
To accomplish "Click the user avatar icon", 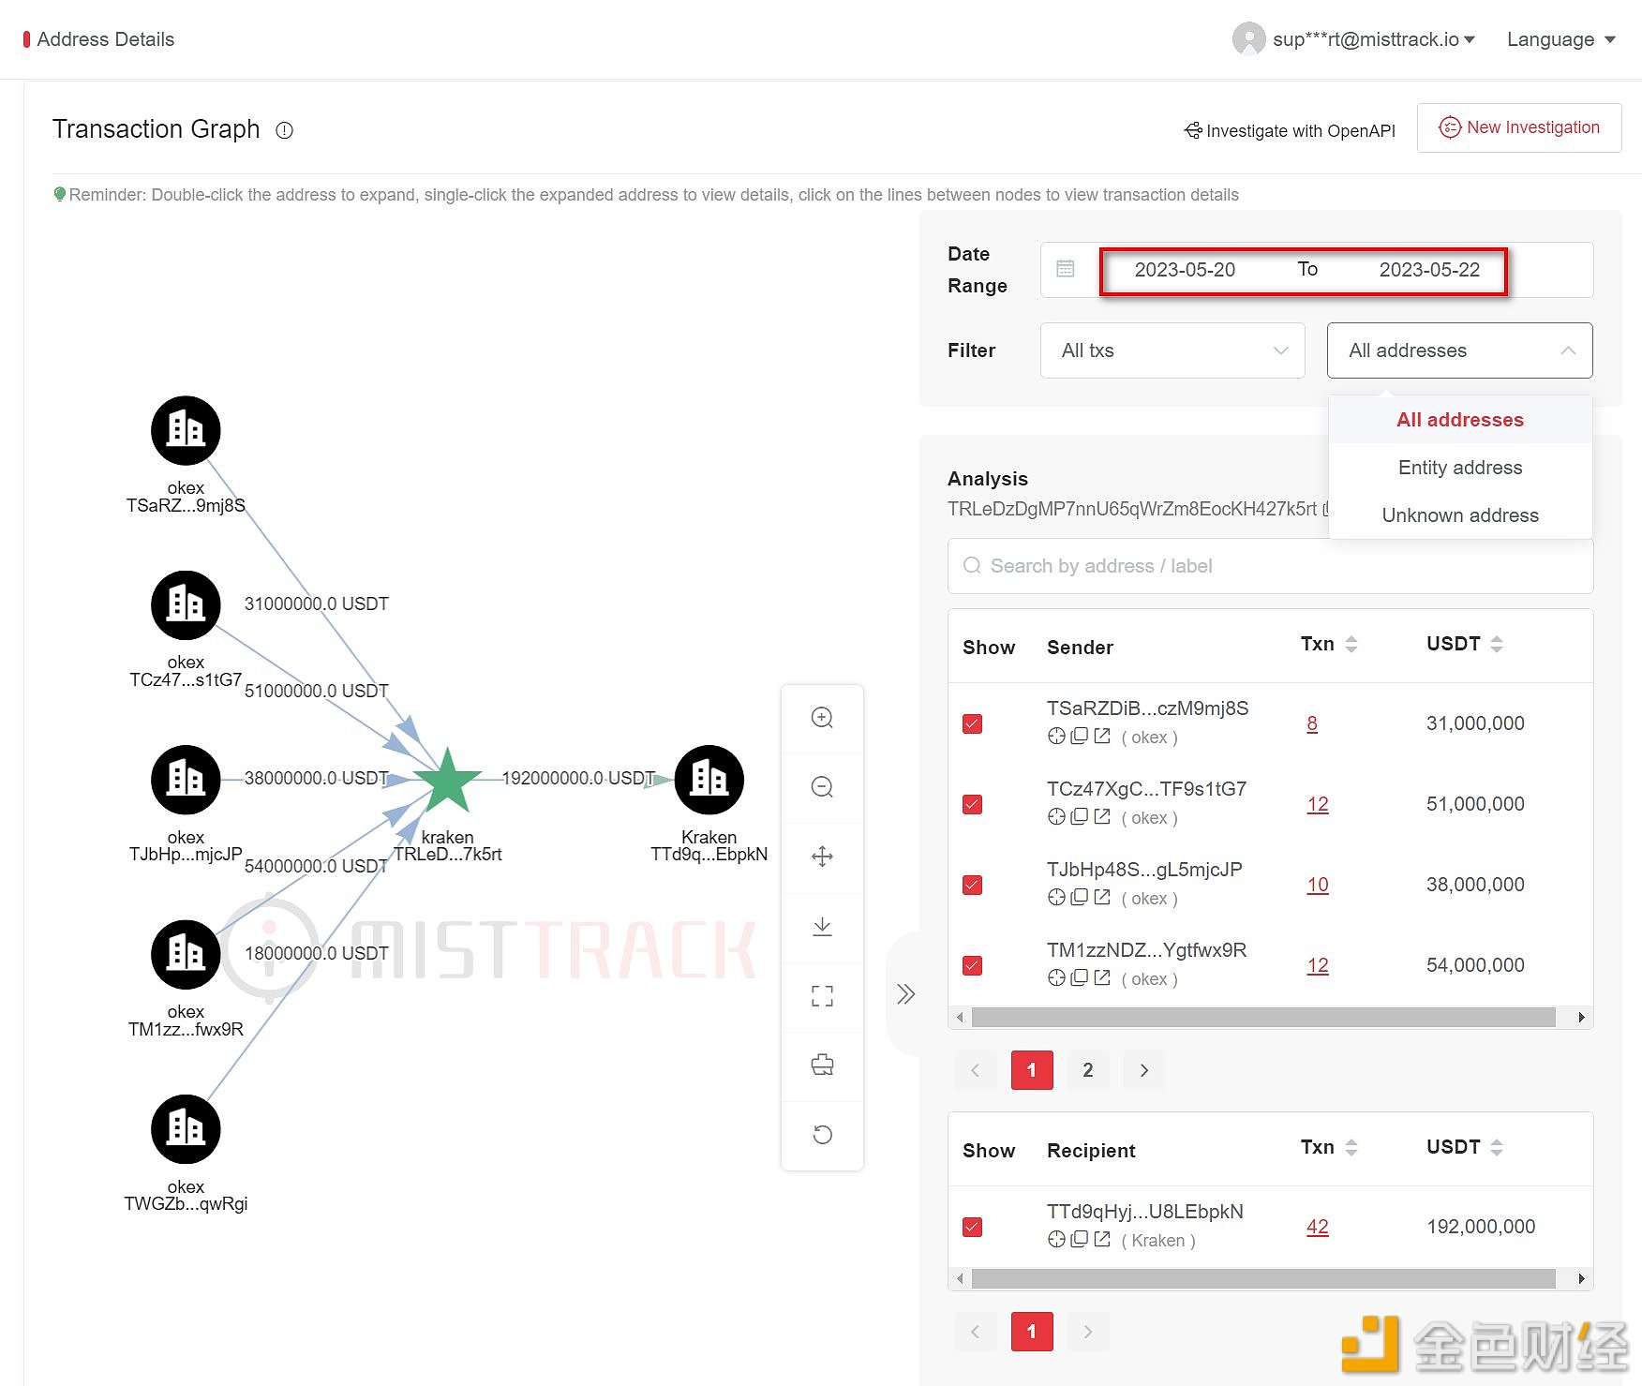I will tap(1248, 39).
